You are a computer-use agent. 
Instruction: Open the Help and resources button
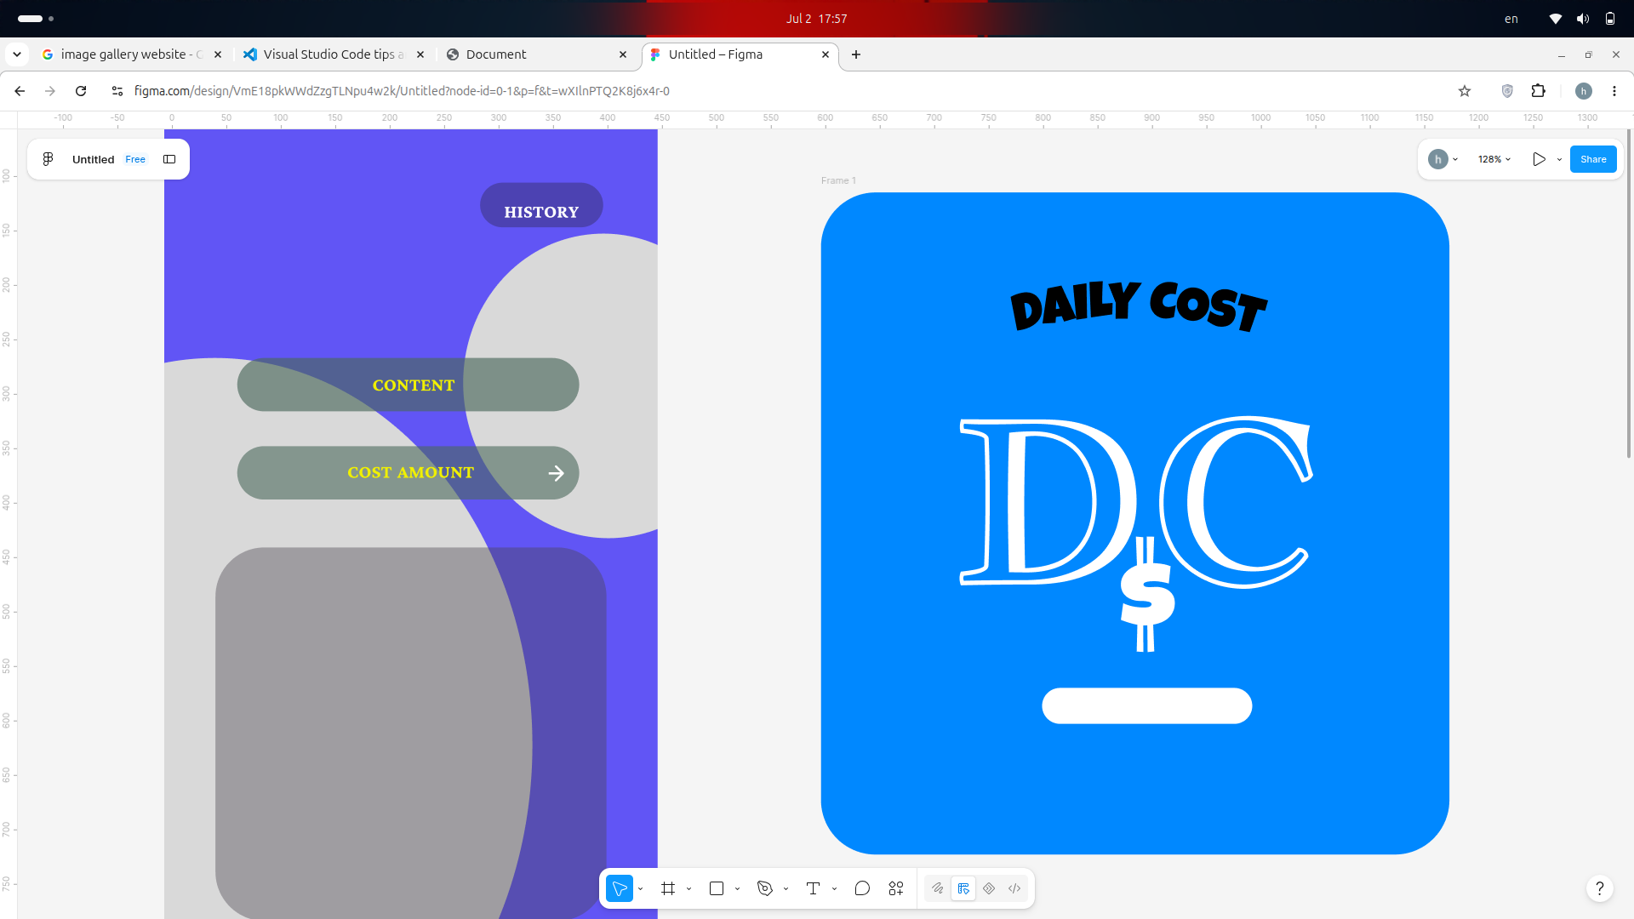(1600, 888)
